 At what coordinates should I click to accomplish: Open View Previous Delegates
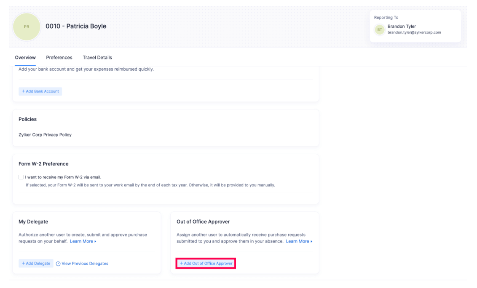pos(85,263)
